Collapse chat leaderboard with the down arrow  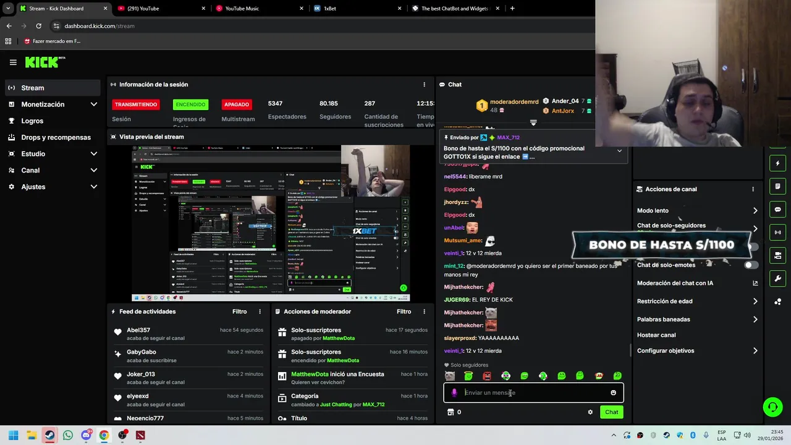[x=533, y=122]
